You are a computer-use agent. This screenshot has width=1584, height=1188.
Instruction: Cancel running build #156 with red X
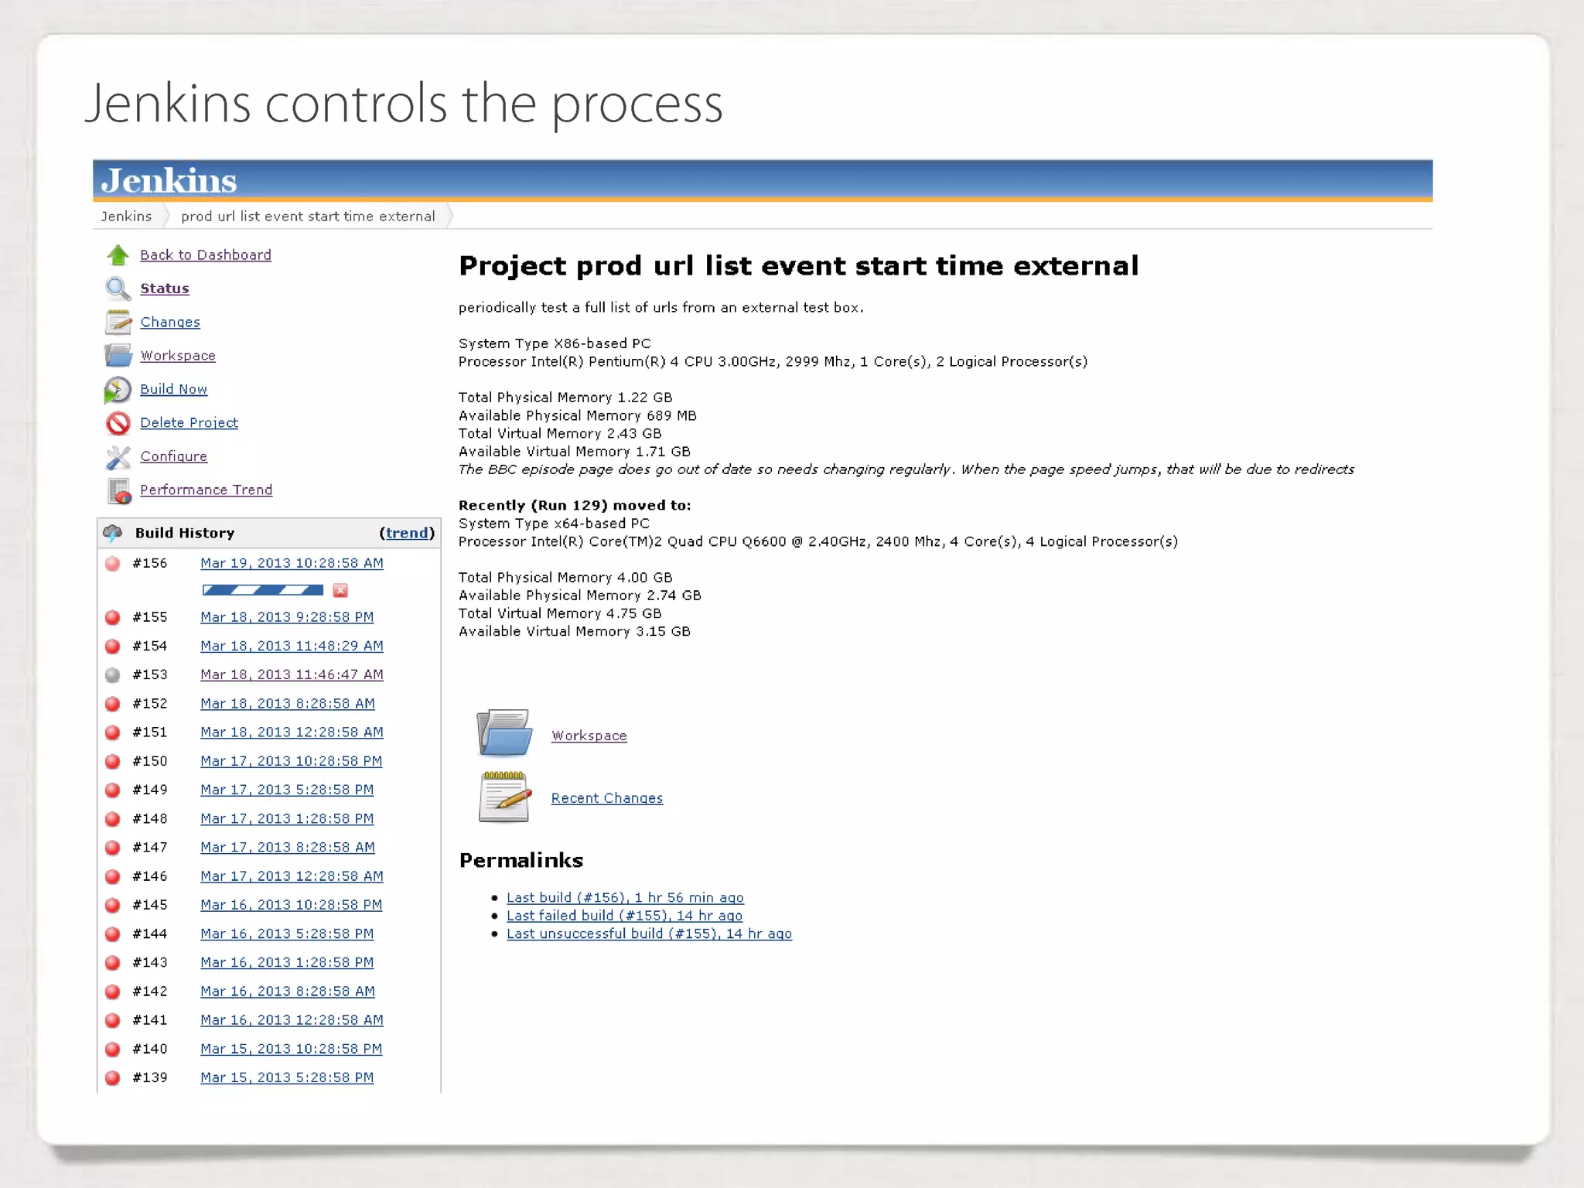point(340,591)
